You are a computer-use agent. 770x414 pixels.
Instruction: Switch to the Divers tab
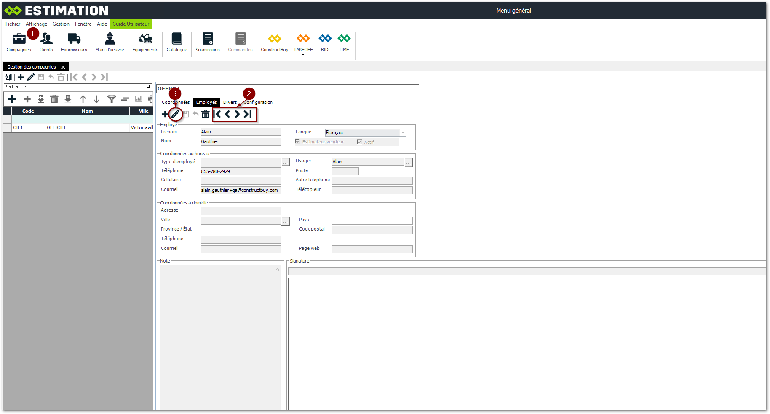(230, 102)
